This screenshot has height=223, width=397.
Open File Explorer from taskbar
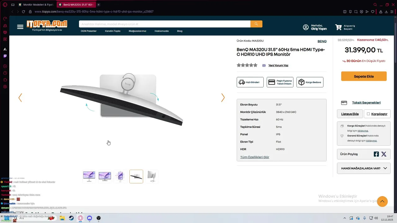click(x=62, y=218)
